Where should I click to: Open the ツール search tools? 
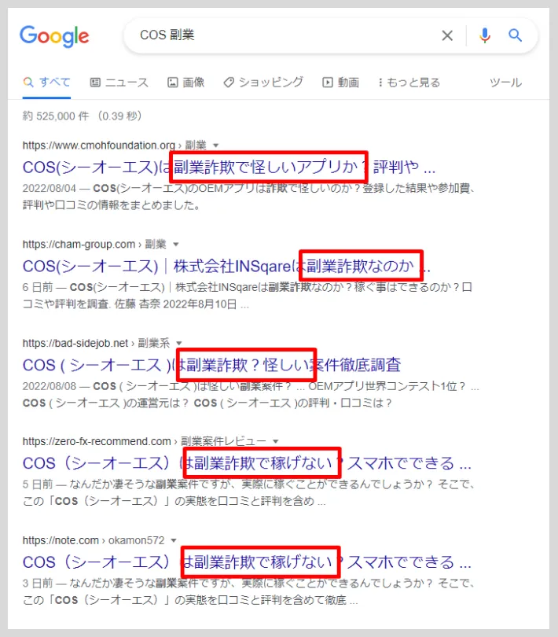point(505,83)
